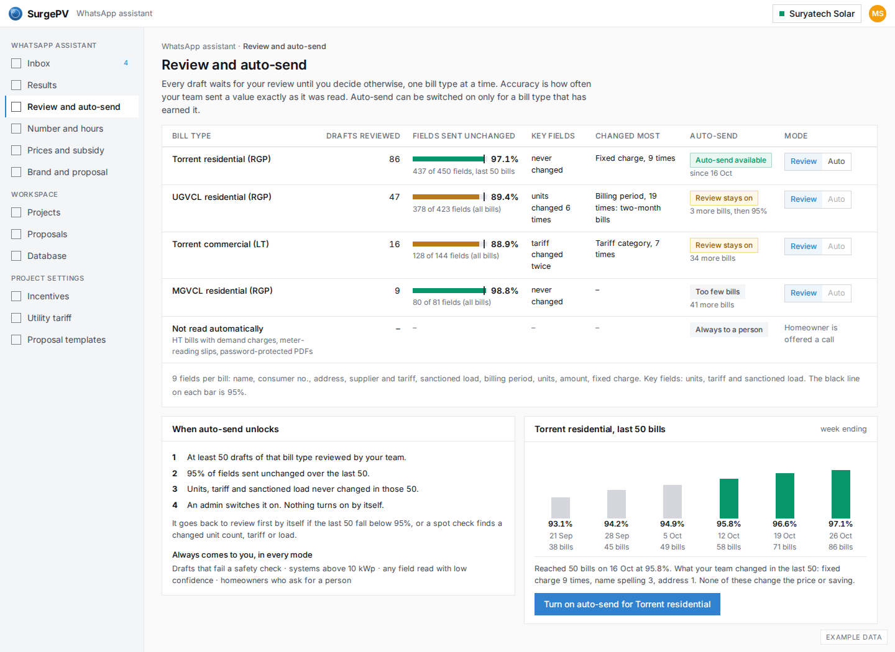Click the "Auto-send available" status badge
Image resolution: width=895 pixels, height=652 pixels.
pyautogui.click(x=731, y=160)
